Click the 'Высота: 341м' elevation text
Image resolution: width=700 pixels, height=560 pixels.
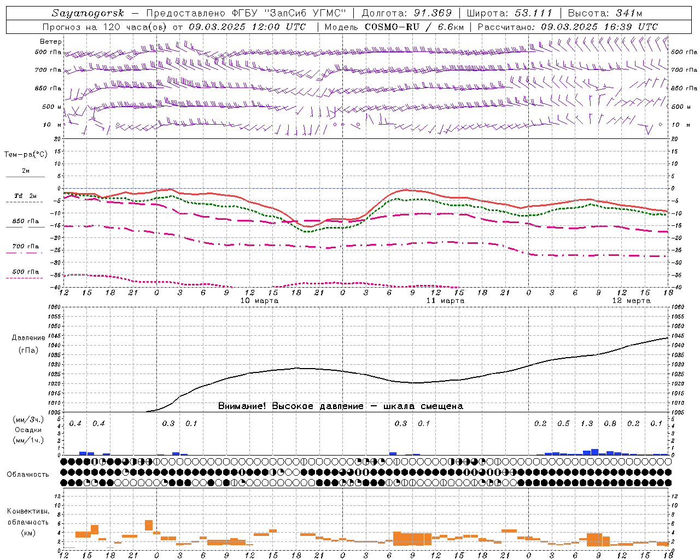605,13
